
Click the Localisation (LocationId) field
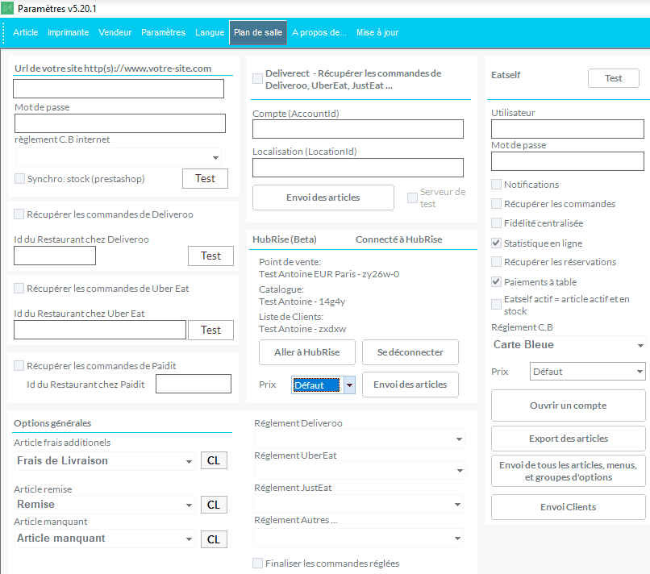(x=358, y=168)
